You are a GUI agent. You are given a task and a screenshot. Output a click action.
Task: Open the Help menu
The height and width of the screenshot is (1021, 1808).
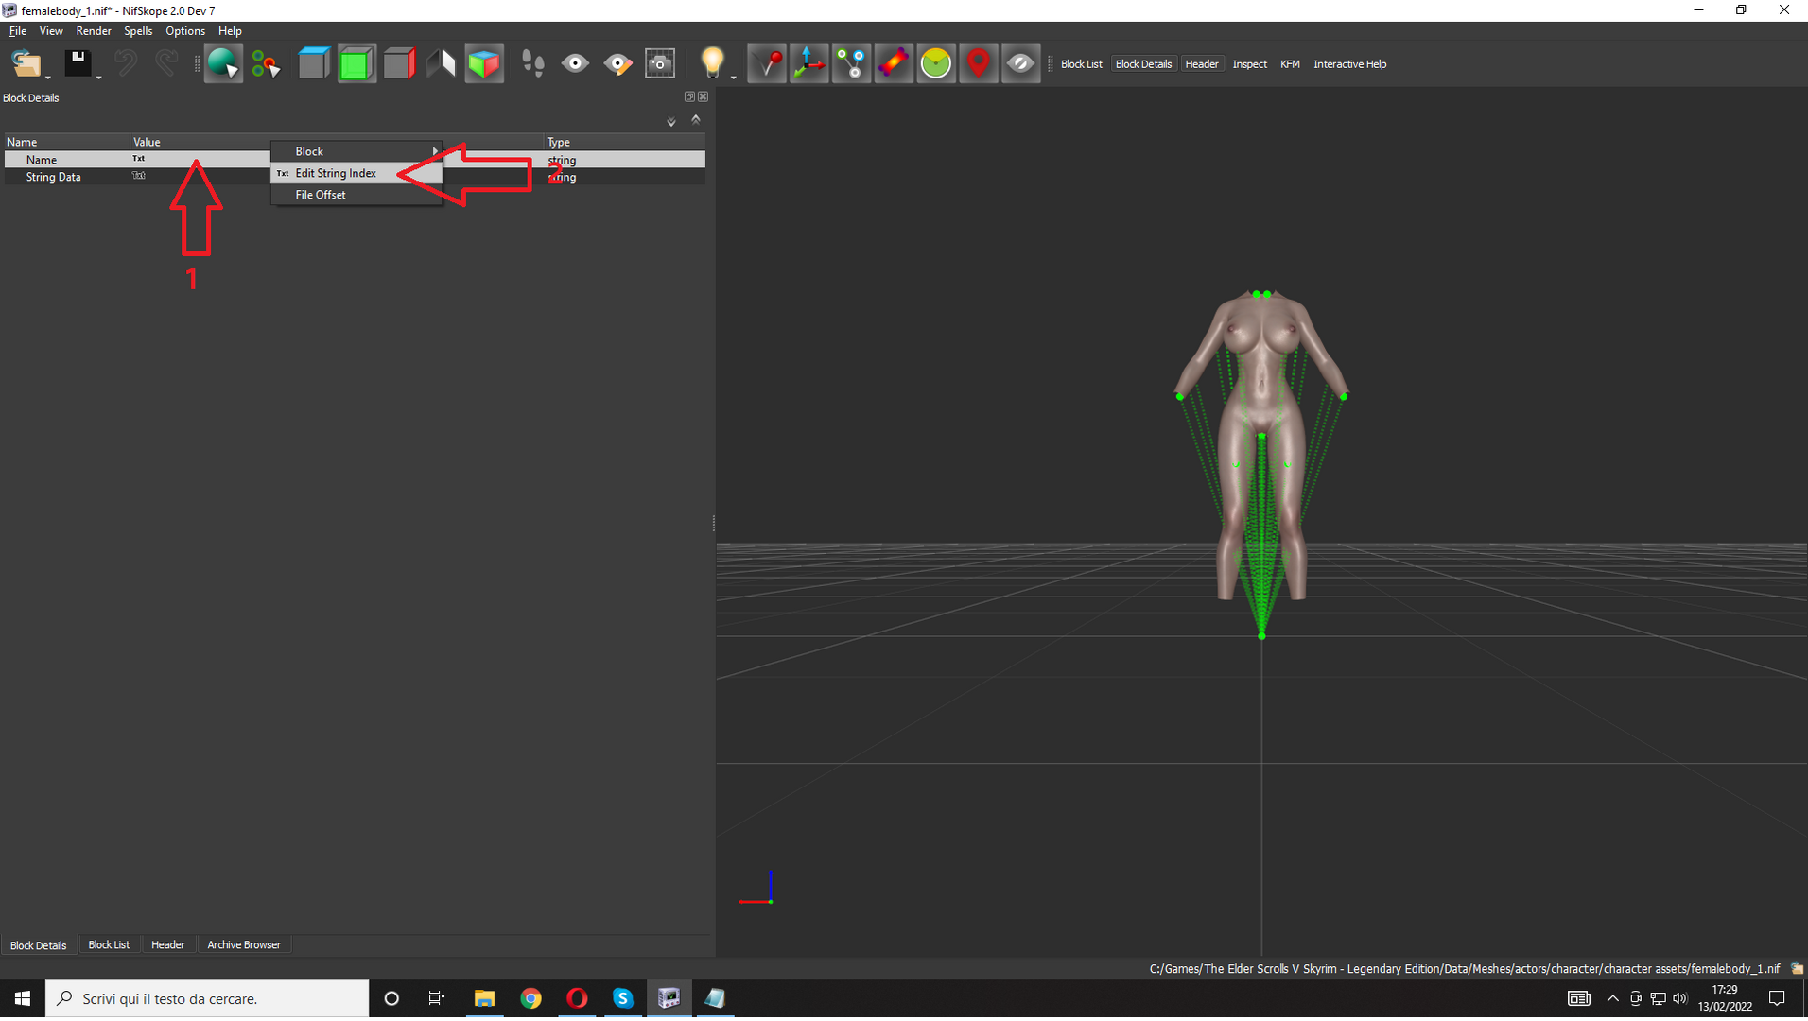pyautogui.click(x=230, y=31)
